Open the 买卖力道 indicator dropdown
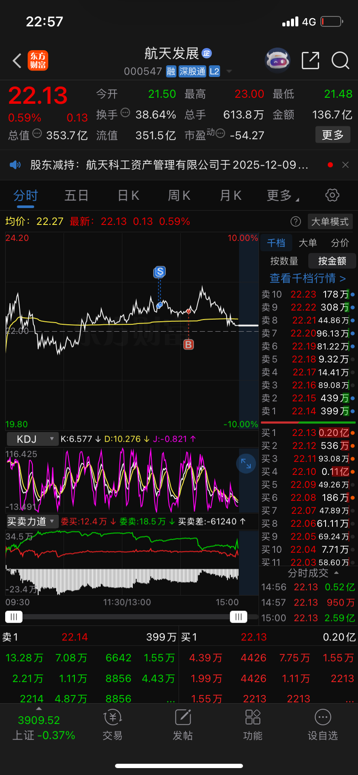Image resolution: width=358 pixels, height=775 pixels. [32, 522]
